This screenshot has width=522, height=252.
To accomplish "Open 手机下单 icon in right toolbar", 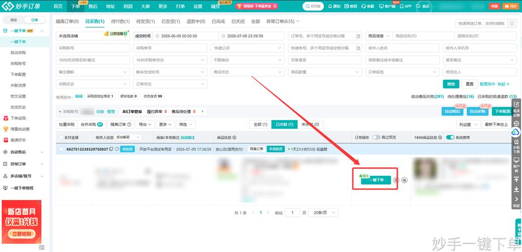I will coord(516,142).
